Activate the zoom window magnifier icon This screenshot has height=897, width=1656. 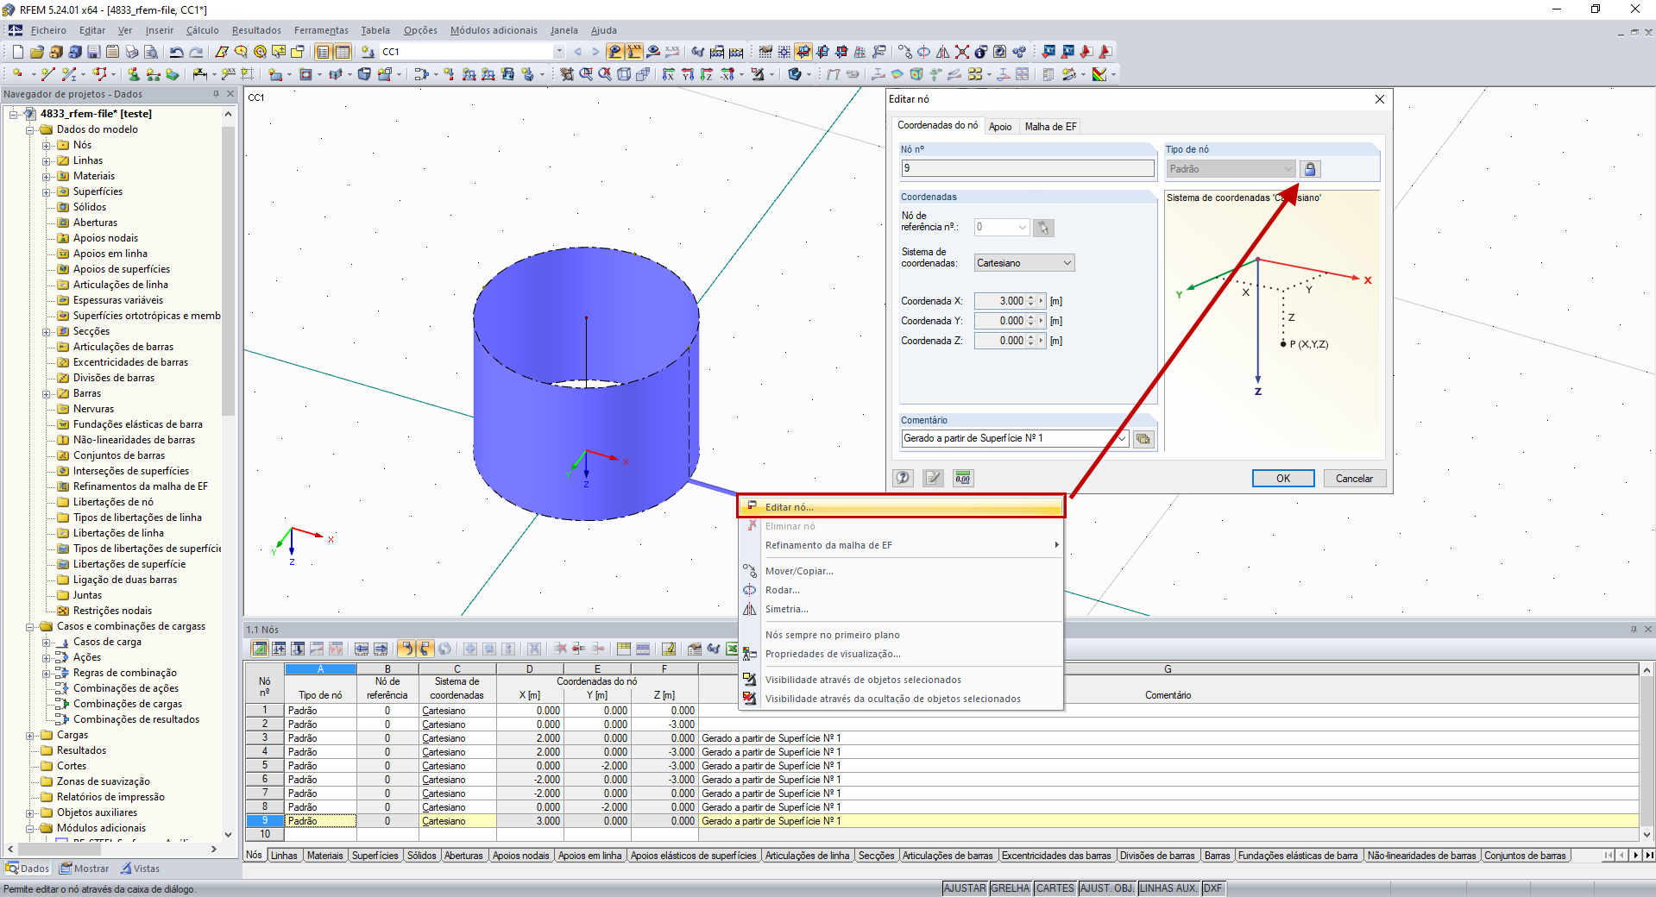(586, 74)
